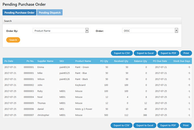194x130 pixels.
Task: Select the SKU column header
Action: pos(62,61)
